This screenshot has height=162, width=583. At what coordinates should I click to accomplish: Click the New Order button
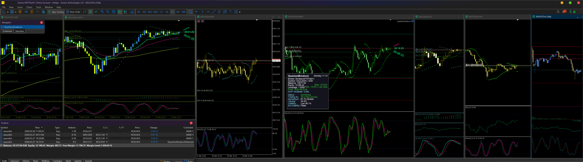[73, 12]
